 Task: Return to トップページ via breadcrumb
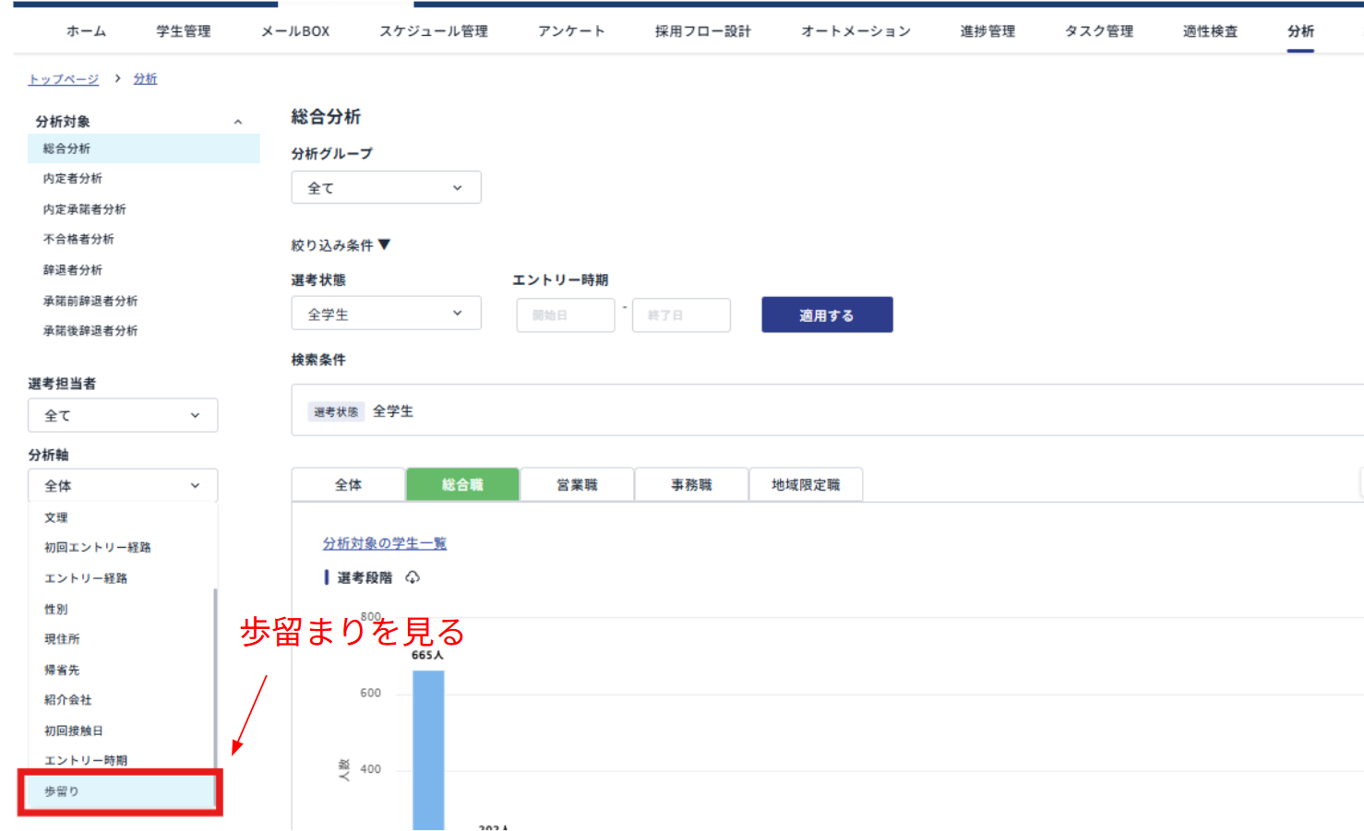(62, 78)
